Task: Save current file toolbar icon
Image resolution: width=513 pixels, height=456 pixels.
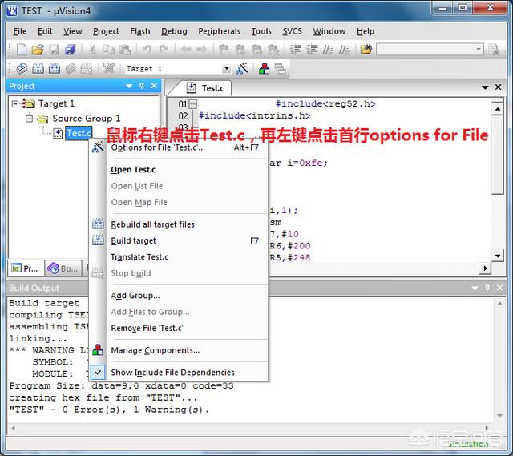Action: 55,50
